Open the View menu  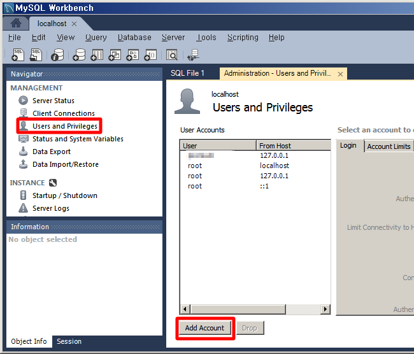tap(66, 38)
